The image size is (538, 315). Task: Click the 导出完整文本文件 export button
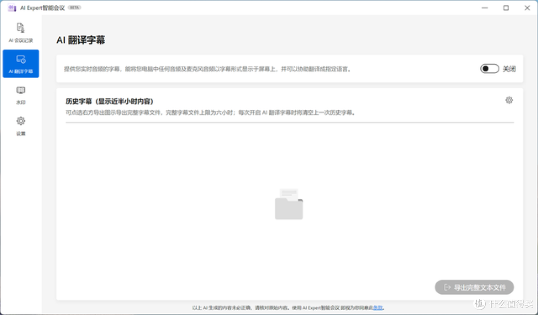point(474,287)
